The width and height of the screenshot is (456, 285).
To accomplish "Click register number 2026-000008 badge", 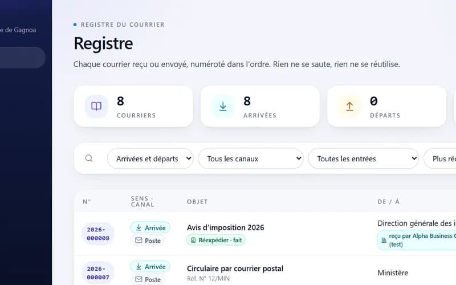I will (98, 234).
